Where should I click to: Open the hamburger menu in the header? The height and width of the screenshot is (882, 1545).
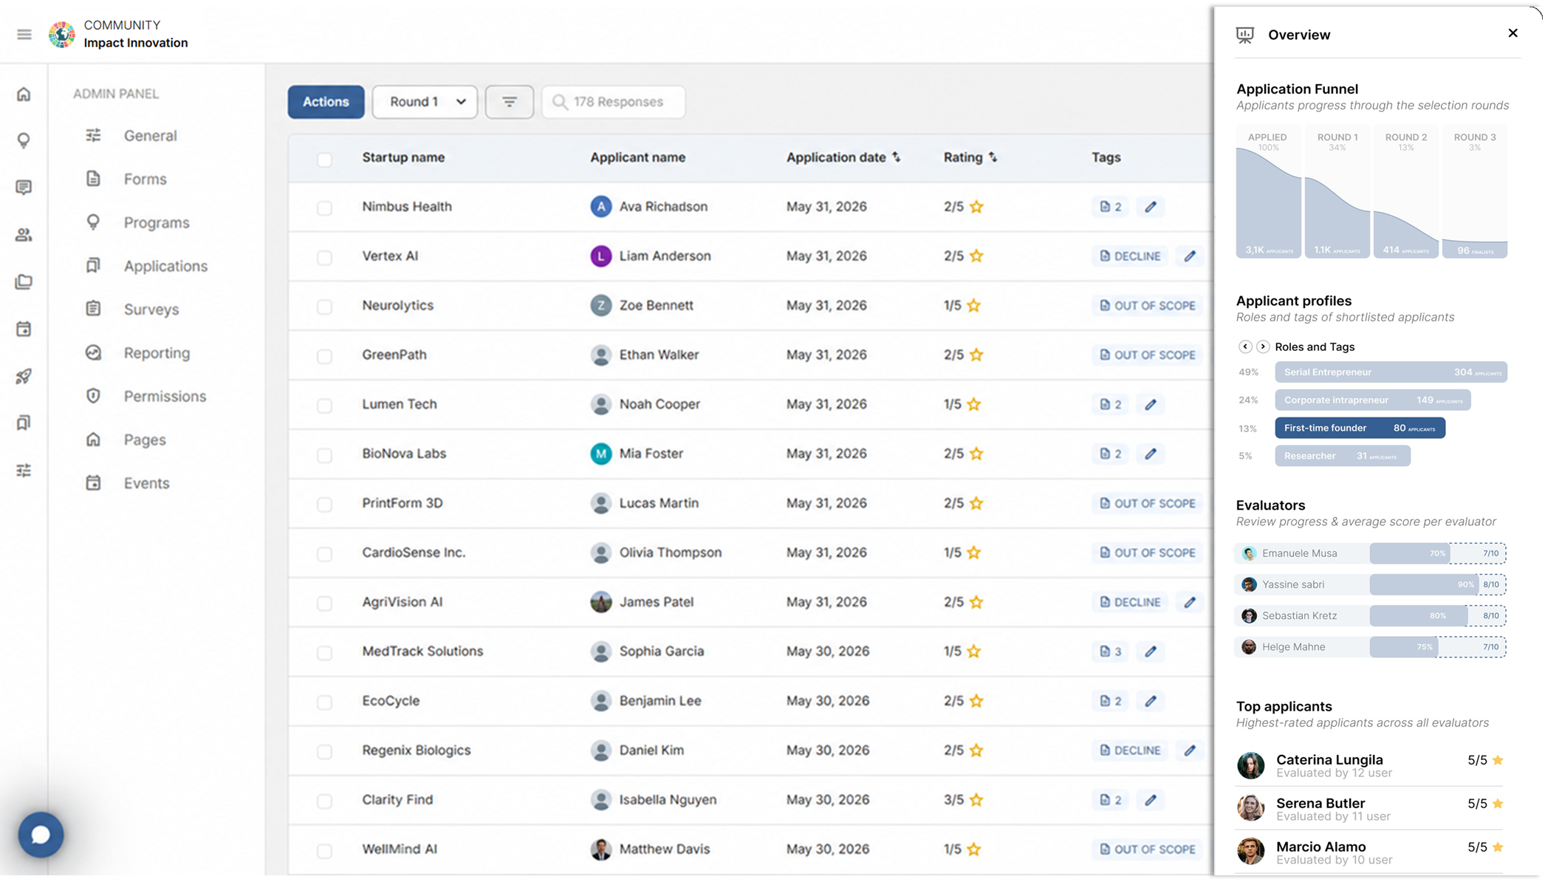pos(24,35)
